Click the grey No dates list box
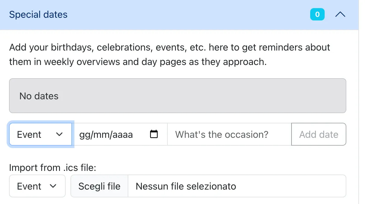The image size is (365, 204). 178,96
